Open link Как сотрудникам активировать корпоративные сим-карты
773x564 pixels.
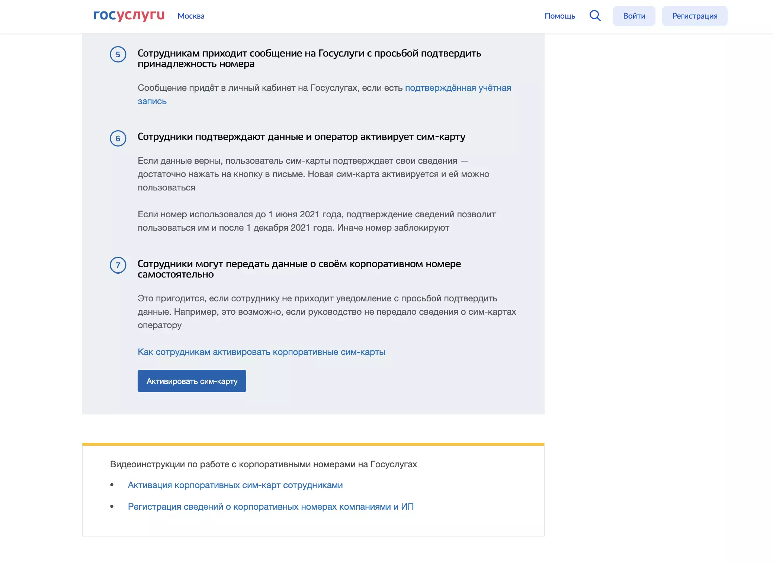(262, 352)
